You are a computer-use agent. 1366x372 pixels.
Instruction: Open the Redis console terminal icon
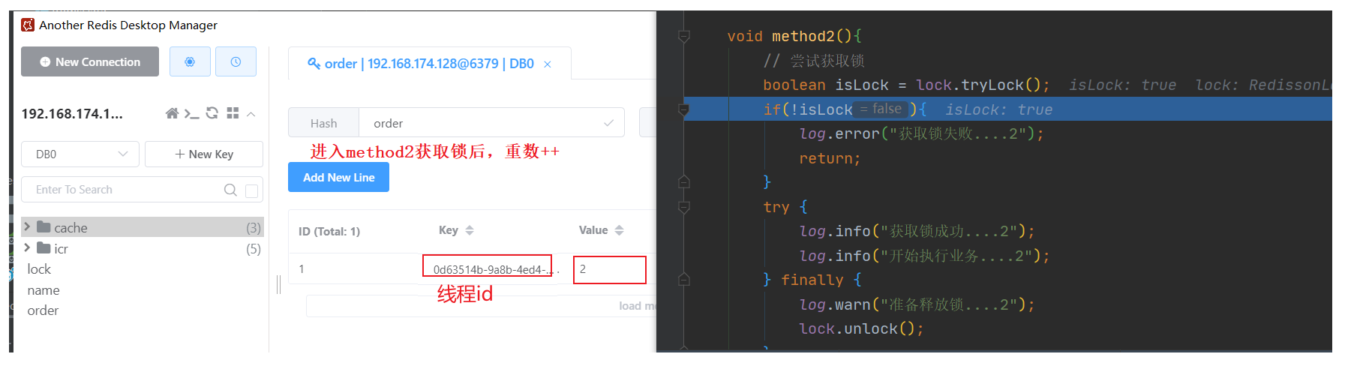tap(192, 113)
